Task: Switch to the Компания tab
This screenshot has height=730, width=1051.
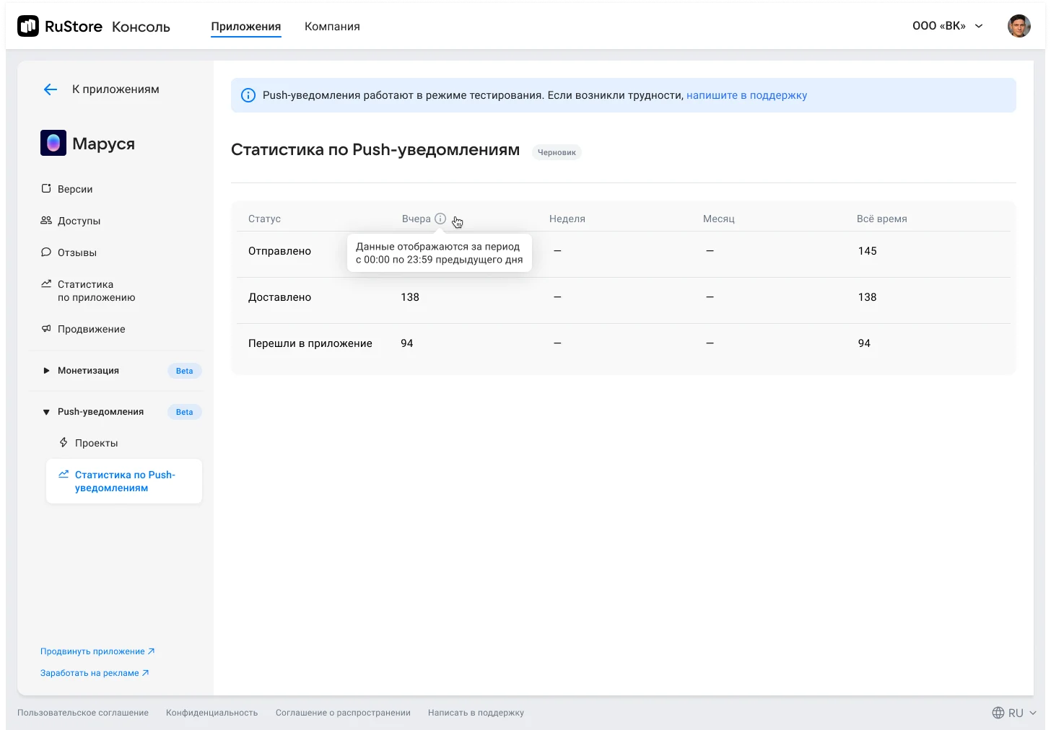Action: pyautogui.click(x=332, y=26)
